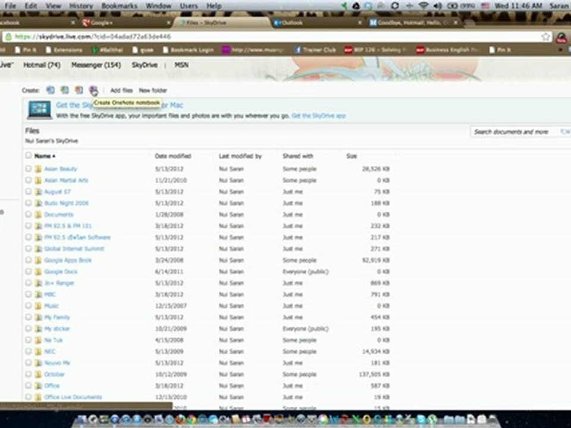Open the Window menu

tap(158, 6)
